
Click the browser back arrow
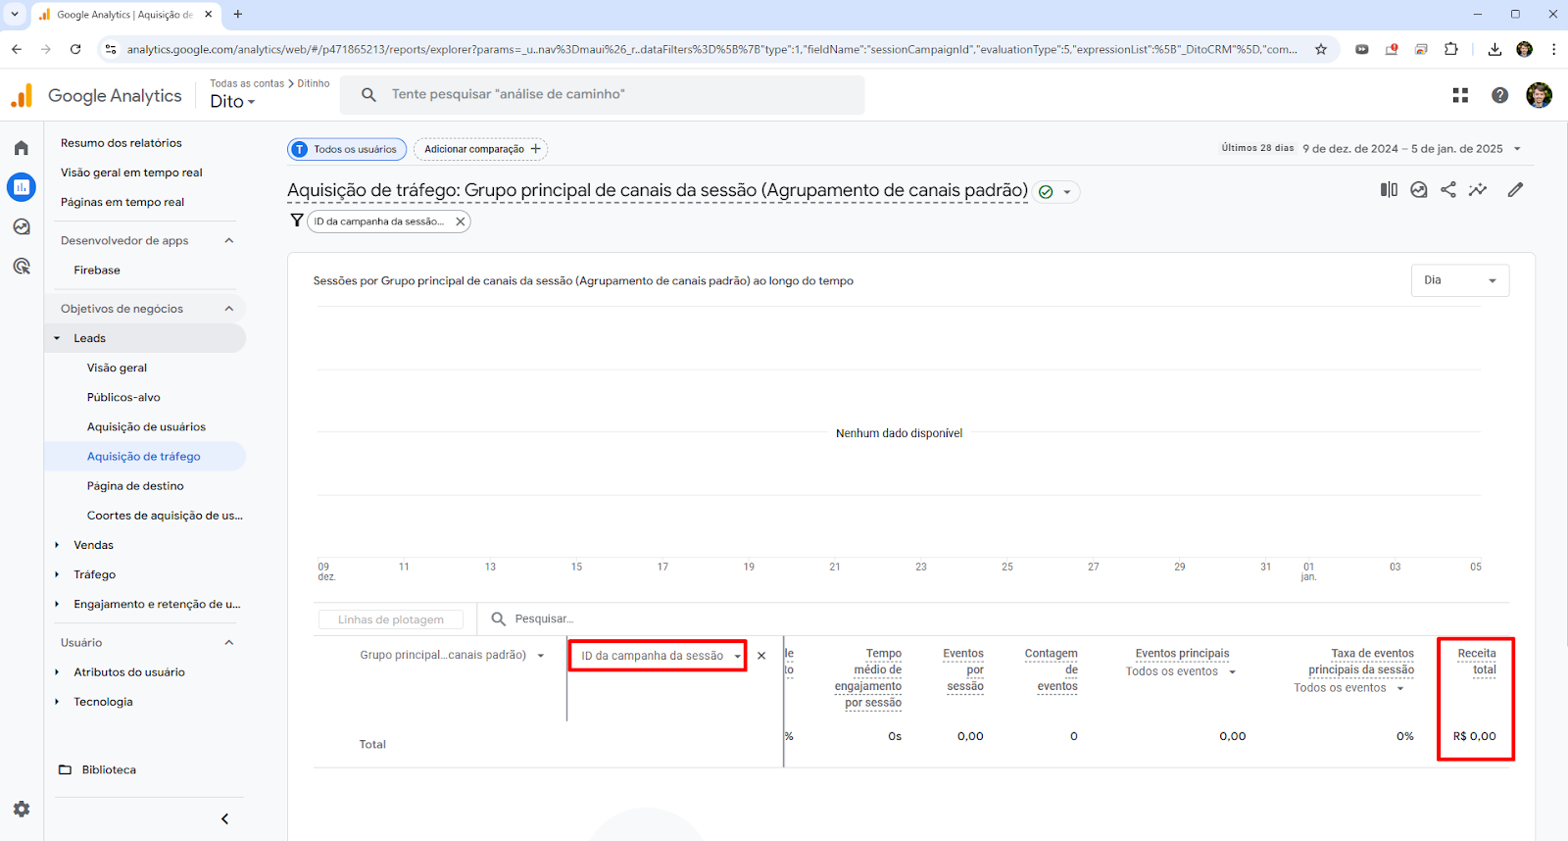pos(17,49)
